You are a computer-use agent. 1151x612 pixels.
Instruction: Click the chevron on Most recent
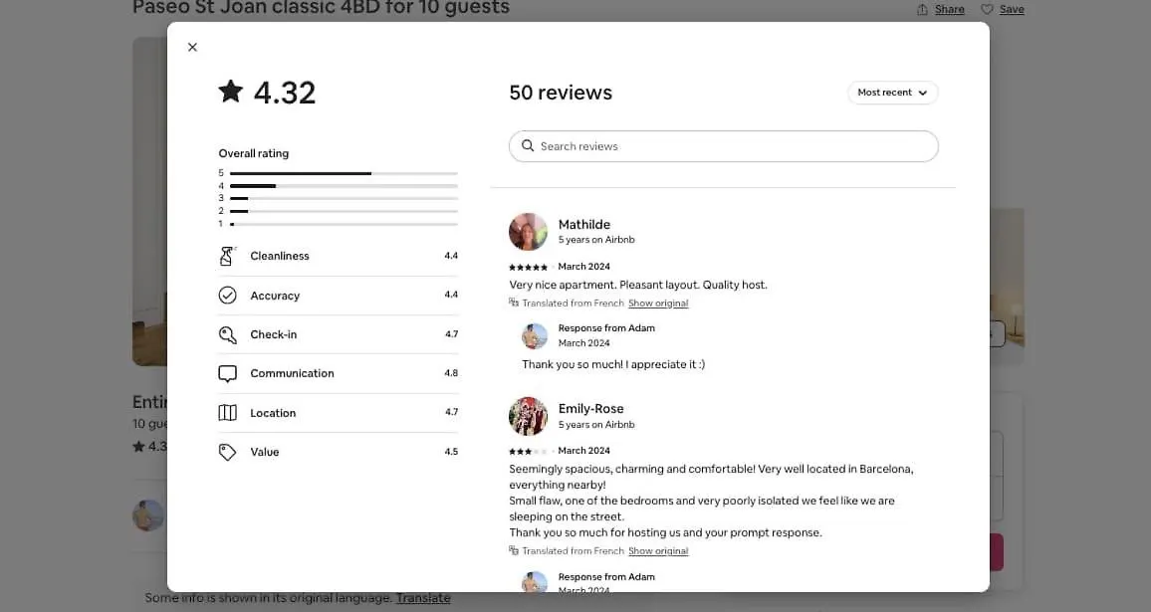pyautogui.click(x=923, y=93)
